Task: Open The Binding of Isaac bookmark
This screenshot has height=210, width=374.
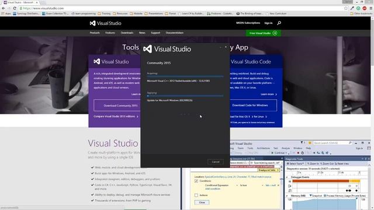Action: pyautogui.click(x=250, y=13)
